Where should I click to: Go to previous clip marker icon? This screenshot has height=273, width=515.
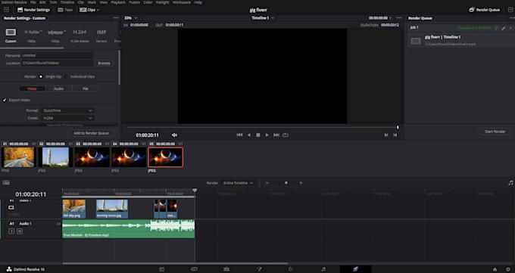pyautogui.click(x=395, y=135)
